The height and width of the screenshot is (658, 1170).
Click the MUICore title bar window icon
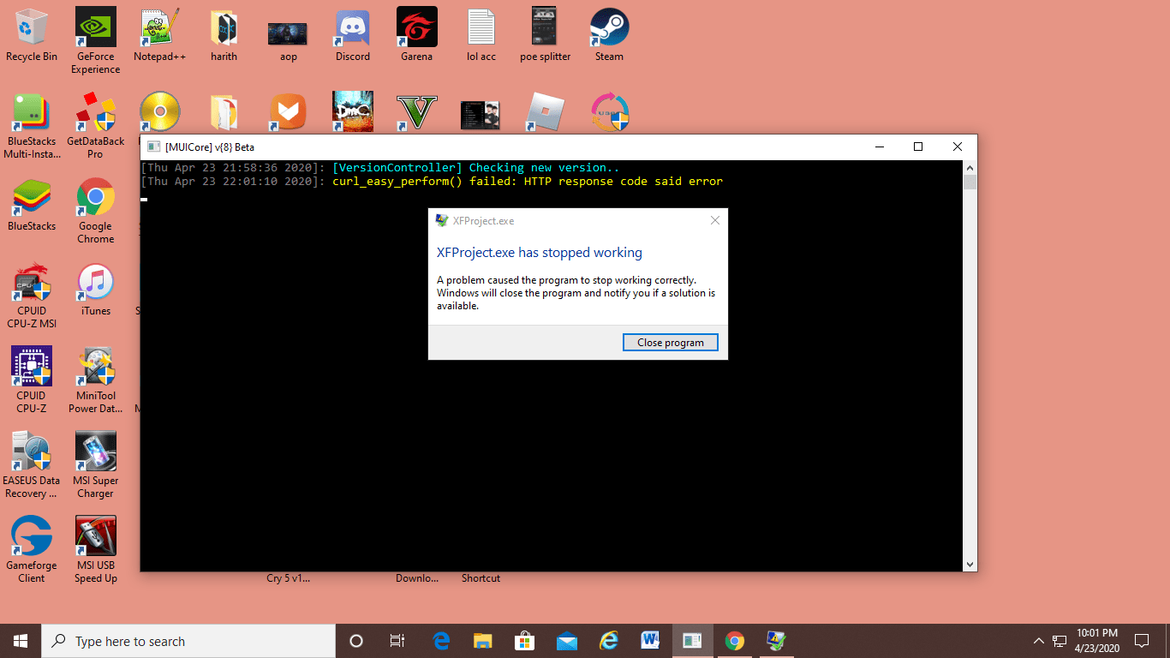(154, 147)
